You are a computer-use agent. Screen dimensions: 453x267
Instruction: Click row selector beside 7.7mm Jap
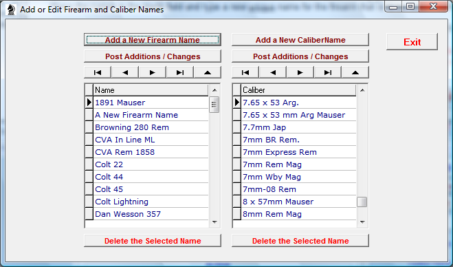(x=237, y=127)
